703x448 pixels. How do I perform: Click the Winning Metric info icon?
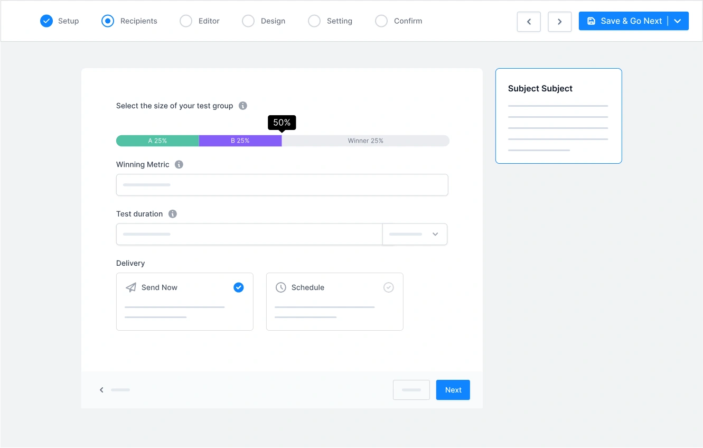[179, 164]
